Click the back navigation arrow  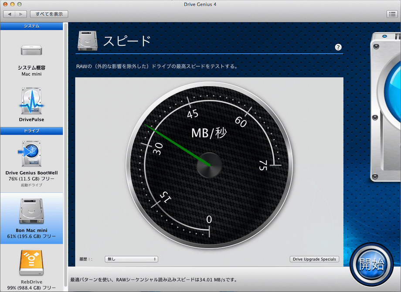(x=10, y=14)
